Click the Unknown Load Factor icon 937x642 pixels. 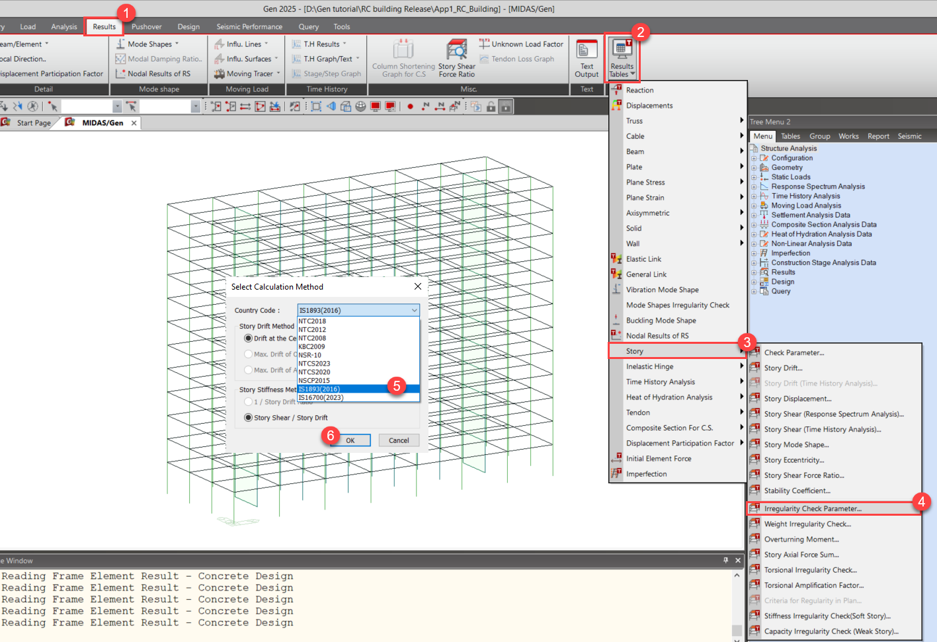point(485,44)
